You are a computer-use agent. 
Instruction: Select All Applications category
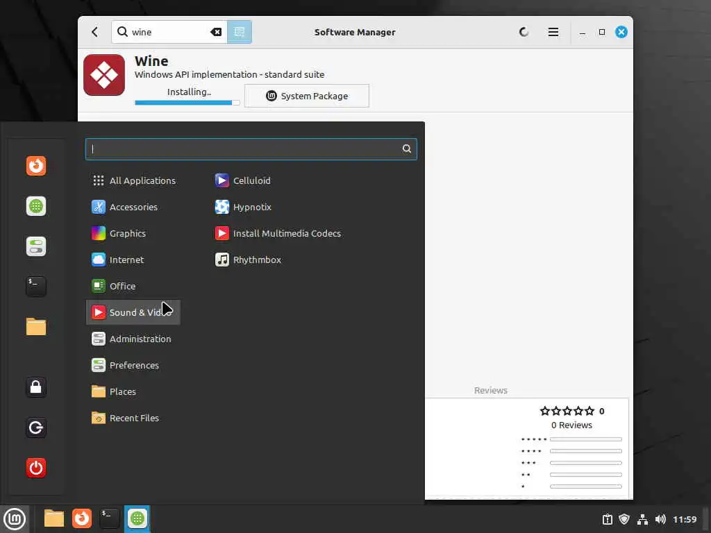coord(133,181)
